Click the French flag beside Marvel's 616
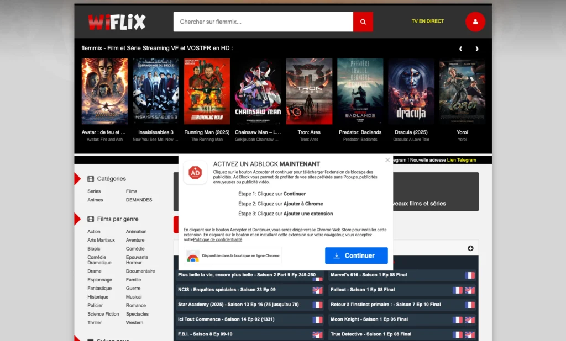566x341 pixels. pos(470,275)
